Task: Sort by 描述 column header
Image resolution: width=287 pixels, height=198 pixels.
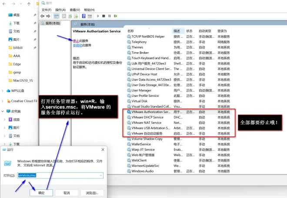Action: click(177, 31)
